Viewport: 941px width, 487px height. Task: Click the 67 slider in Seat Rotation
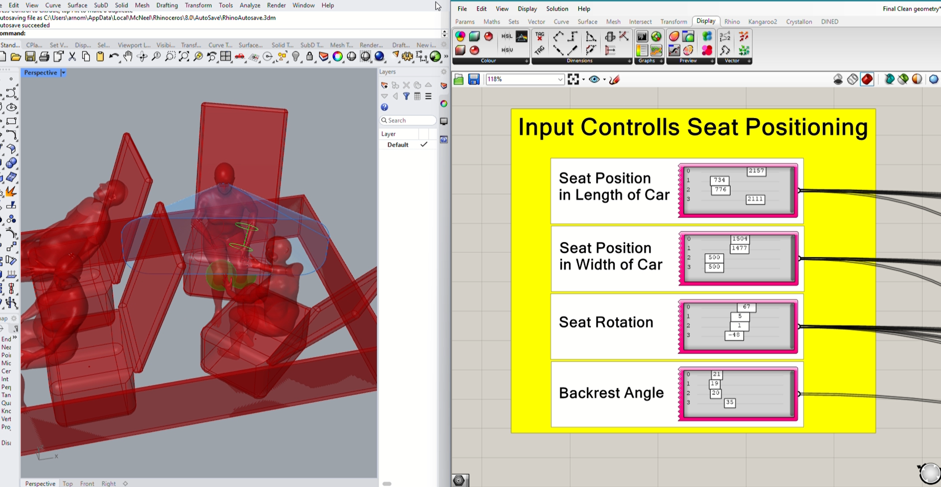[746, 307]
